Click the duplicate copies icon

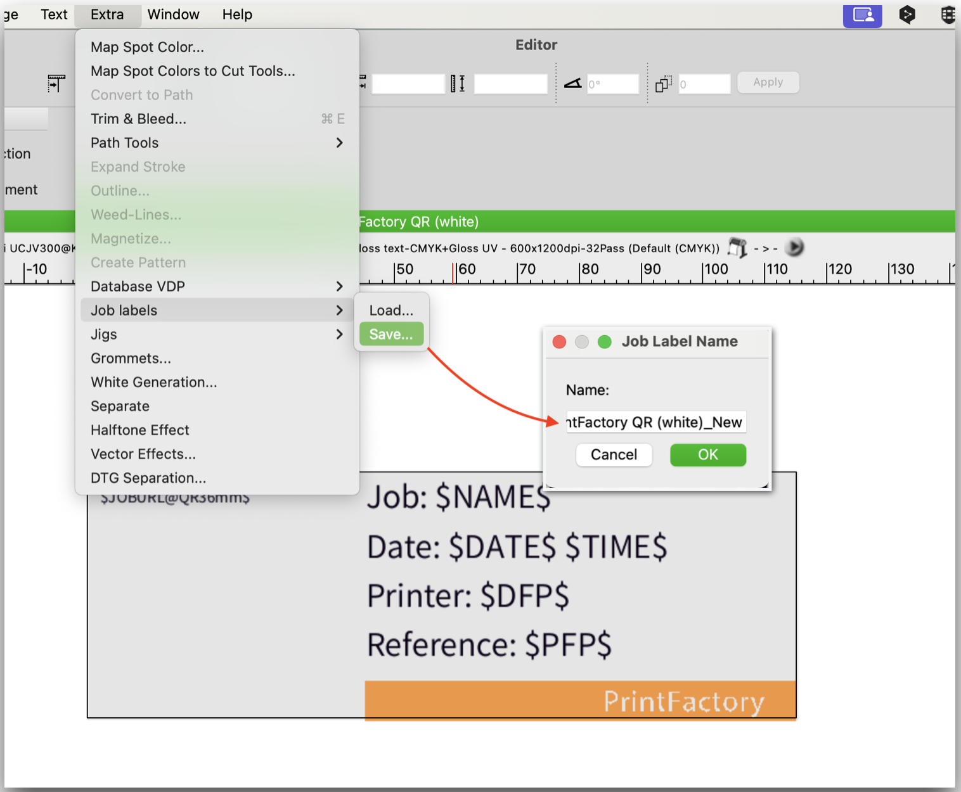coord(664,84)
